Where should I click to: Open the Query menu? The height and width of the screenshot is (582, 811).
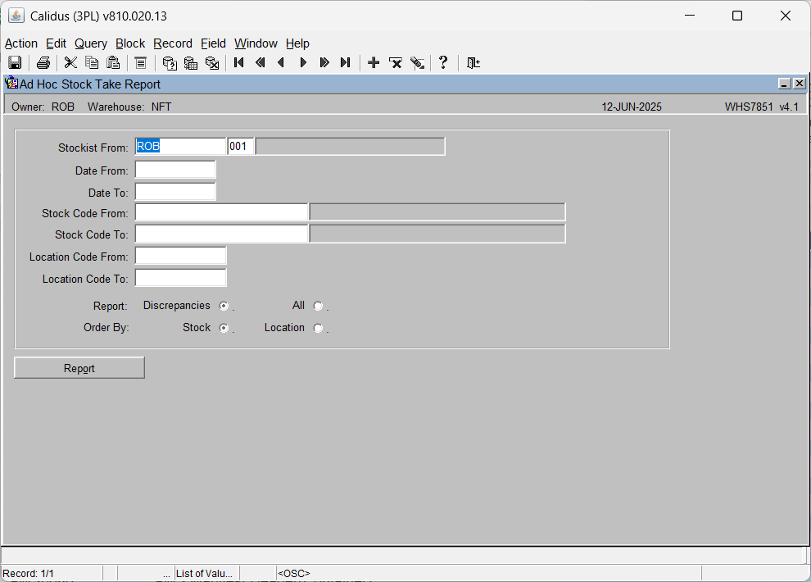click(91, 43)
